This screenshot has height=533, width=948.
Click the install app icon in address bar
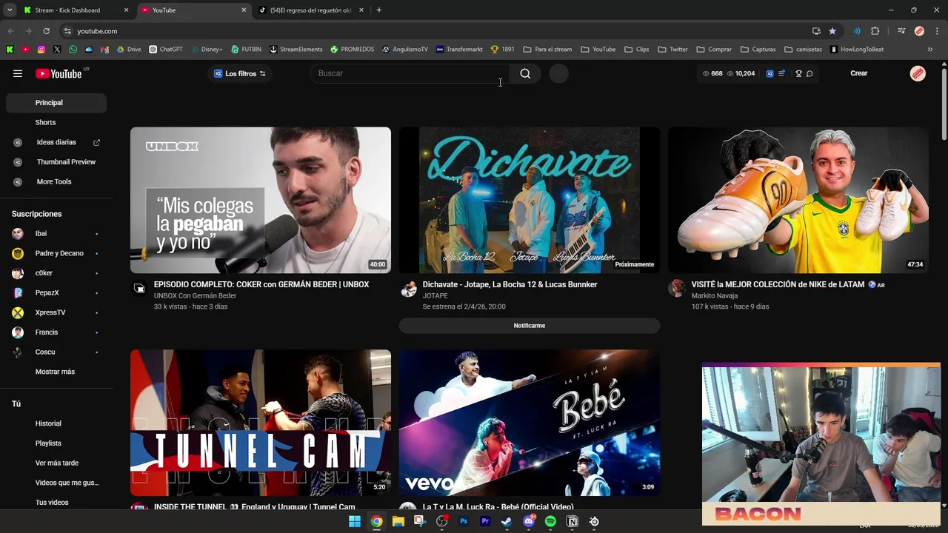tap(816, 31)
